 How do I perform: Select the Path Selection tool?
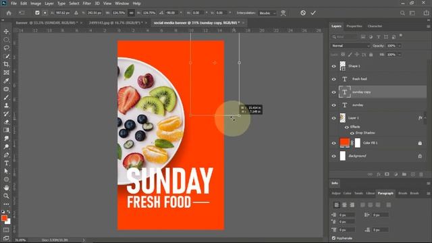[x=6, y=171]
